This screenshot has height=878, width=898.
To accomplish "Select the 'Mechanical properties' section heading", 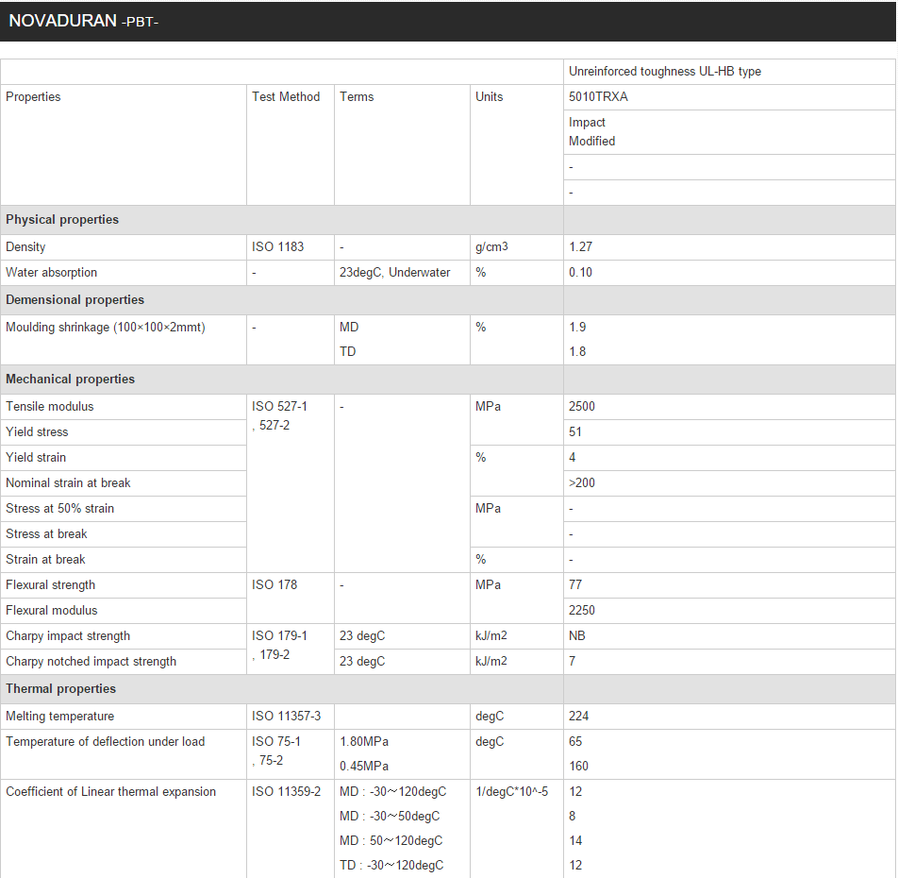I will point(71,379).
